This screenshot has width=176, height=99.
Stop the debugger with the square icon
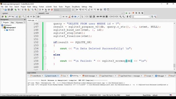pyautogui.click(x=101, y=10)
